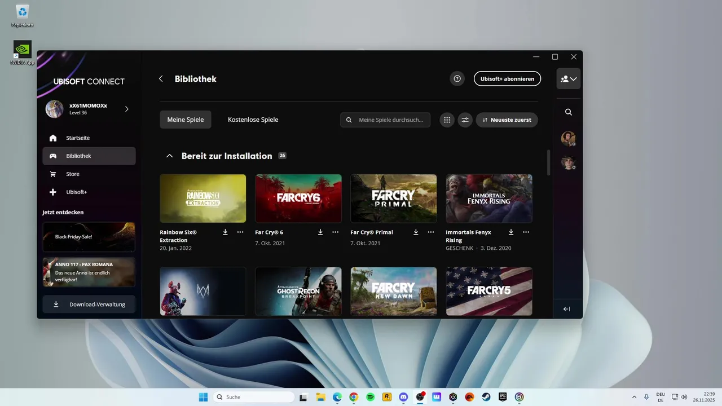Open NVIDIA App desktop icon
The image size is (722, 406).
pyautogui.click(x=23, y=53)
